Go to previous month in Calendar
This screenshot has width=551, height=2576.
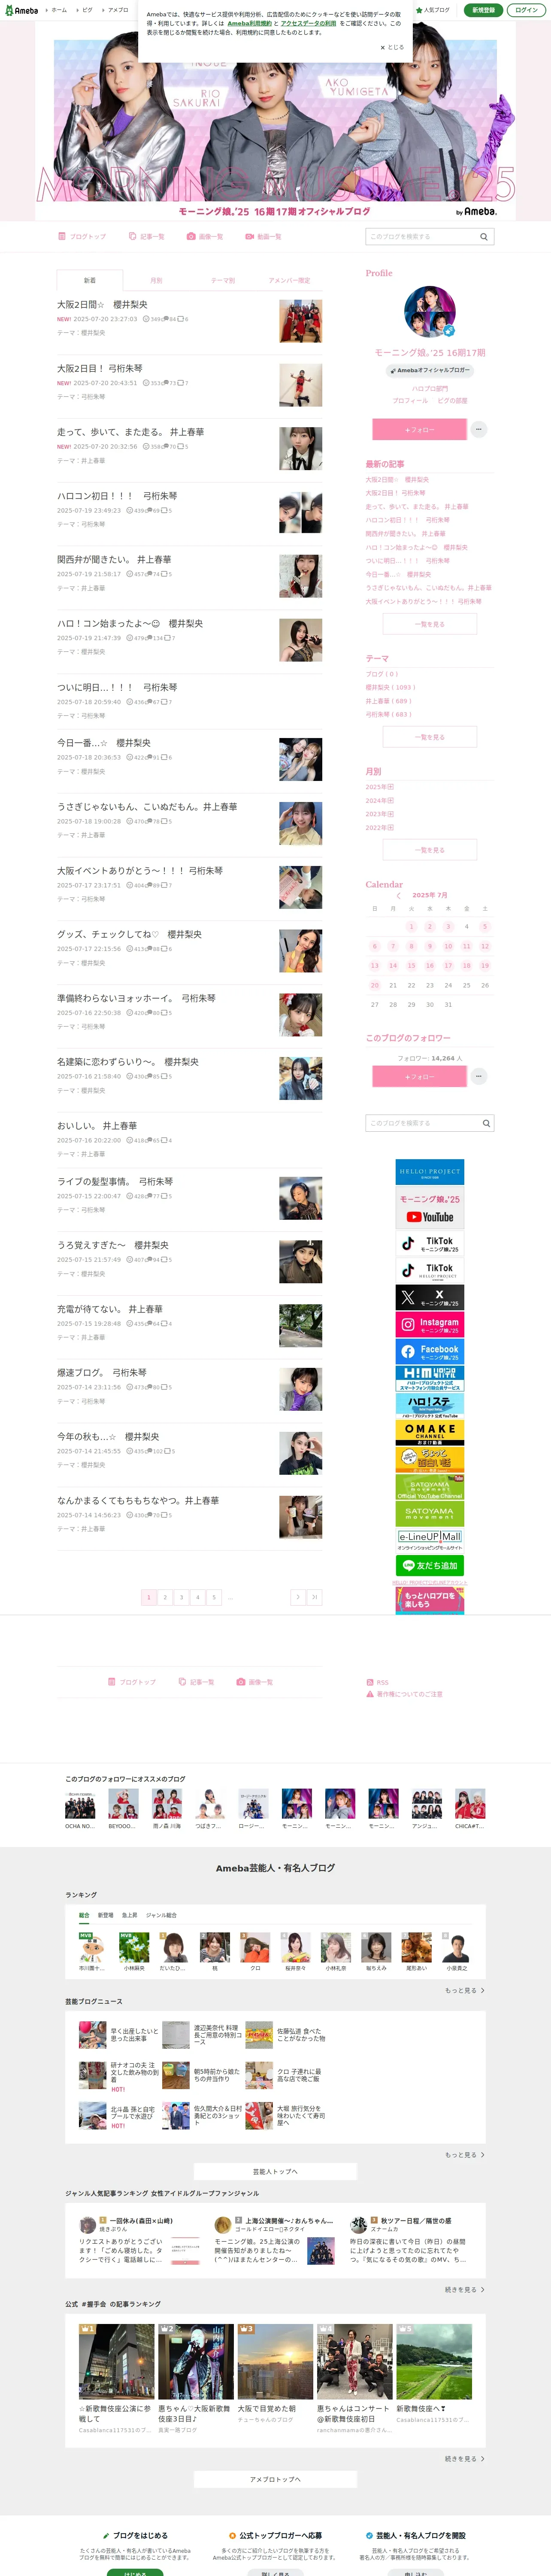tap(398, 895)
